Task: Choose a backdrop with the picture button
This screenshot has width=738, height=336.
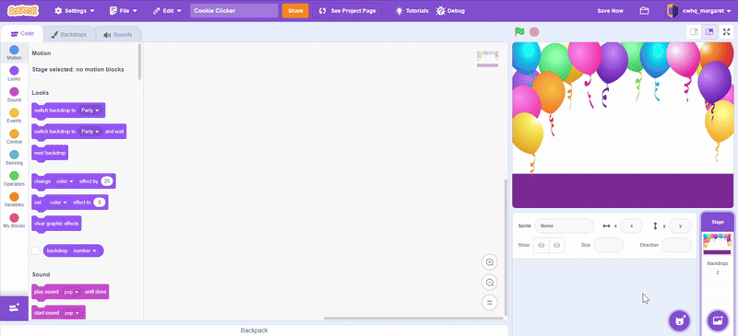Action: (x=718, y=321)
